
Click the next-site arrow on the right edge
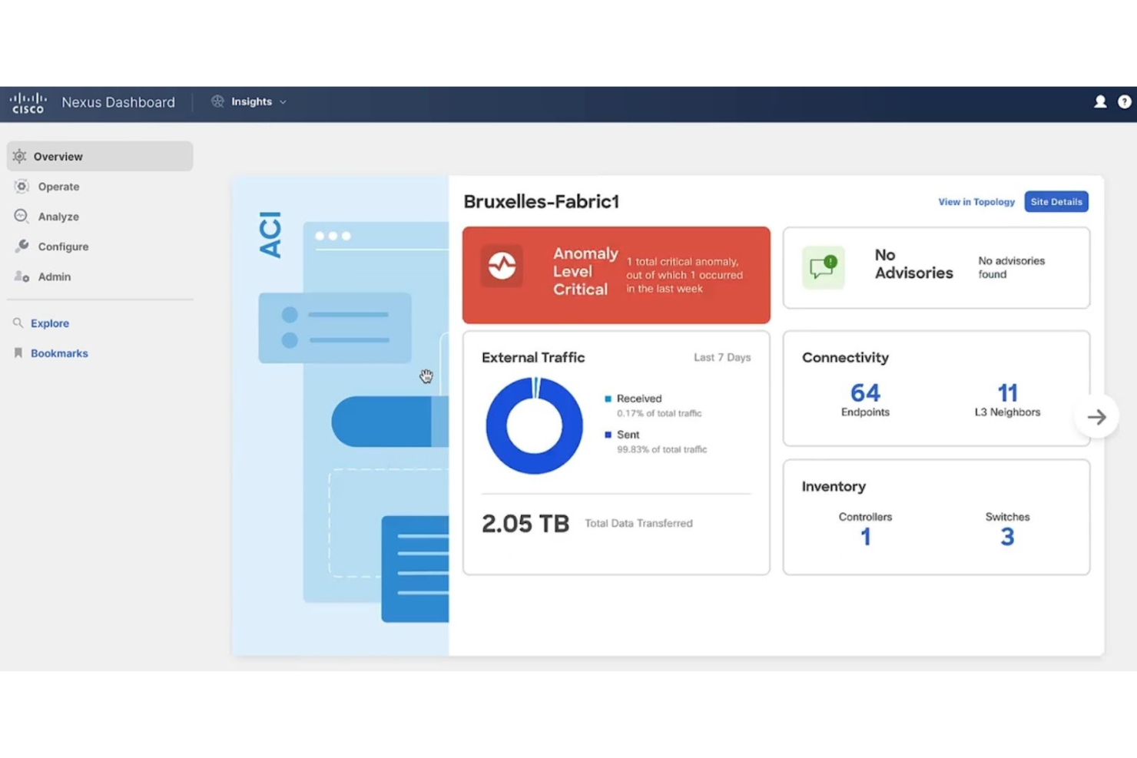1096,416
